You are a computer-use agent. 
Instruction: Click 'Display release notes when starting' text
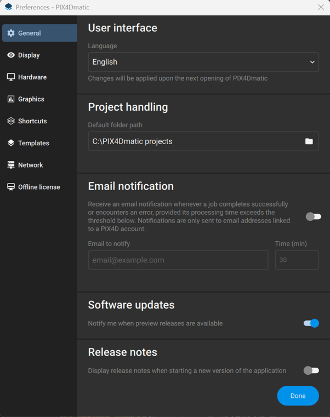coord(187,371)
